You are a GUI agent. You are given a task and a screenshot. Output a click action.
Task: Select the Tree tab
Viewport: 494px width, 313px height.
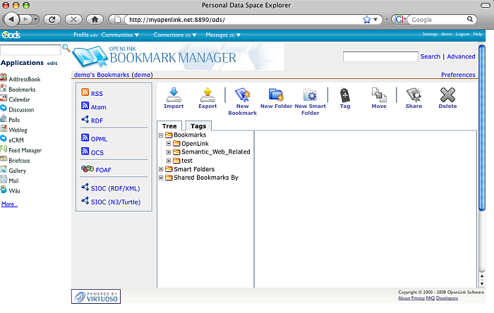169,126
